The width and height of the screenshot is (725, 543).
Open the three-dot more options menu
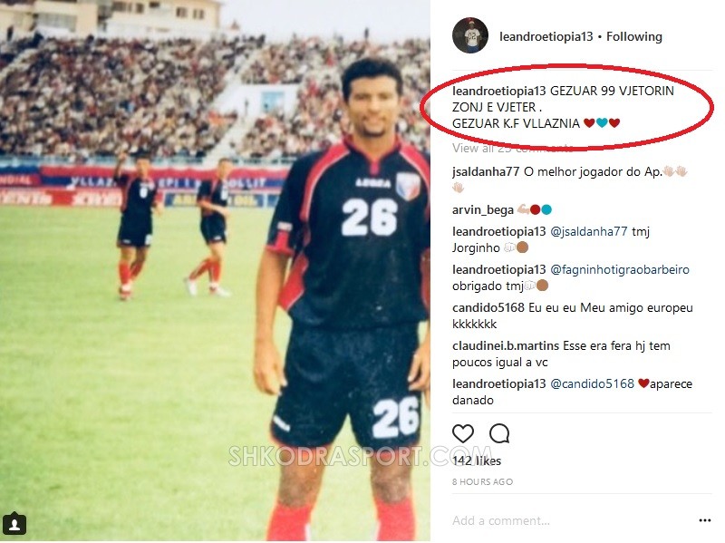click(x=705, y=521)
